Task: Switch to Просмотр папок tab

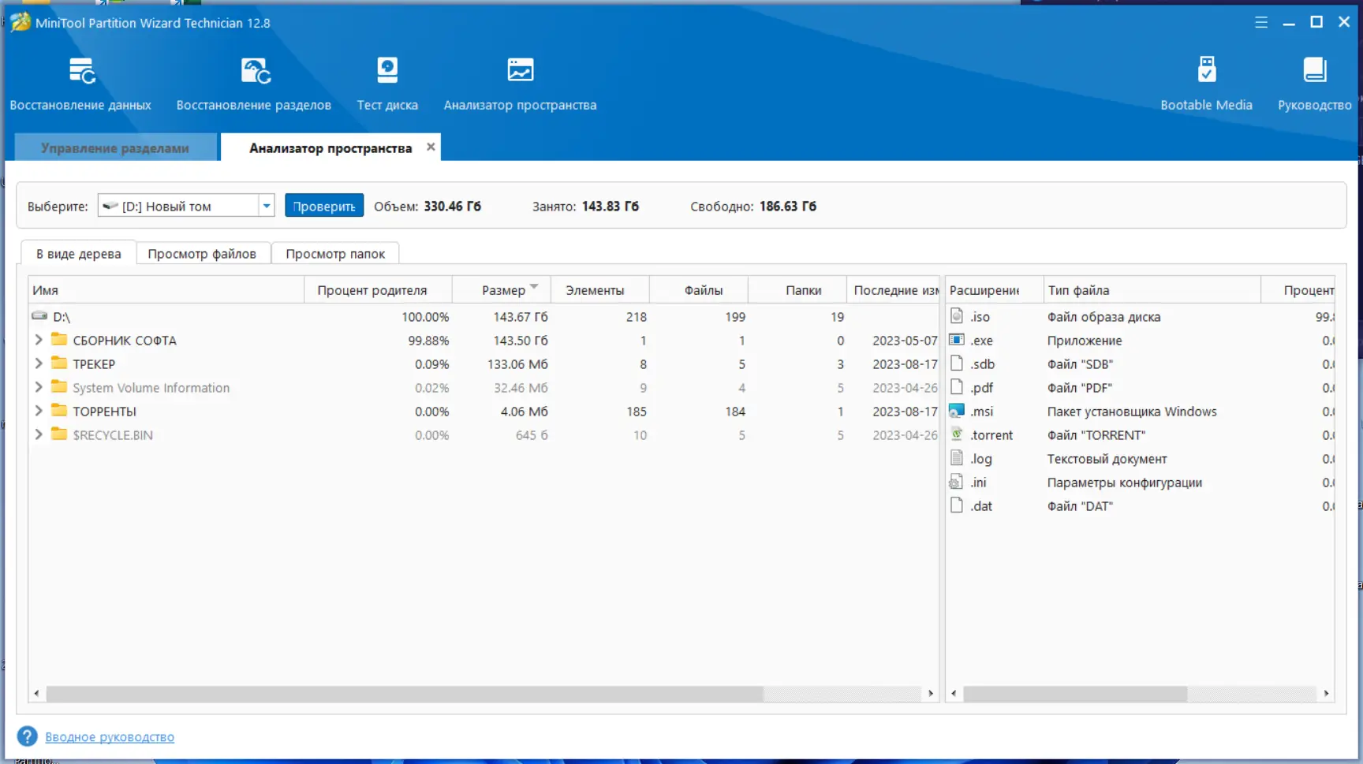Action: (x=335, y=253)
